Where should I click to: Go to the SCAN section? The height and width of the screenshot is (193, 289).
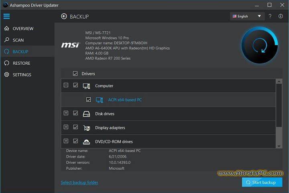[18, 40]
